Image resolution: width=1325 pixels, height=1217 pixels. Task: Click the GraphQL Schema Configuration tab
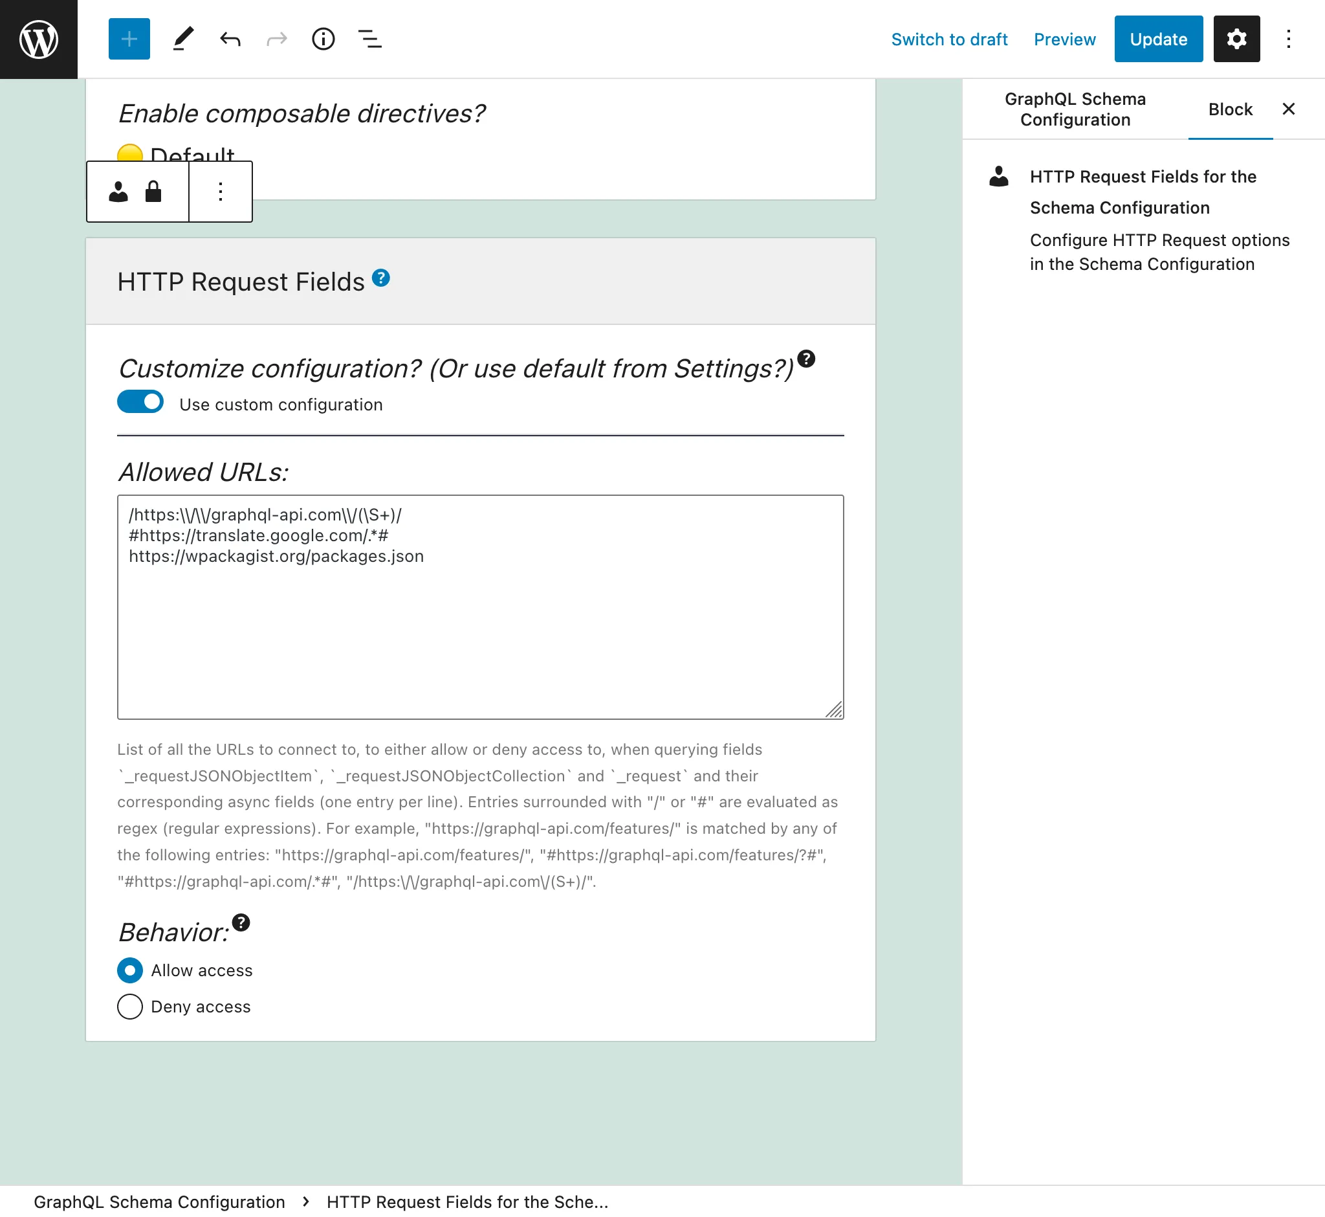pyautogui.click(x=1075, y=109)
